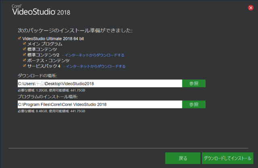Toggle the サービスパック 4 checkbox
The image size is (258, 168).
[x=24, y=66]
